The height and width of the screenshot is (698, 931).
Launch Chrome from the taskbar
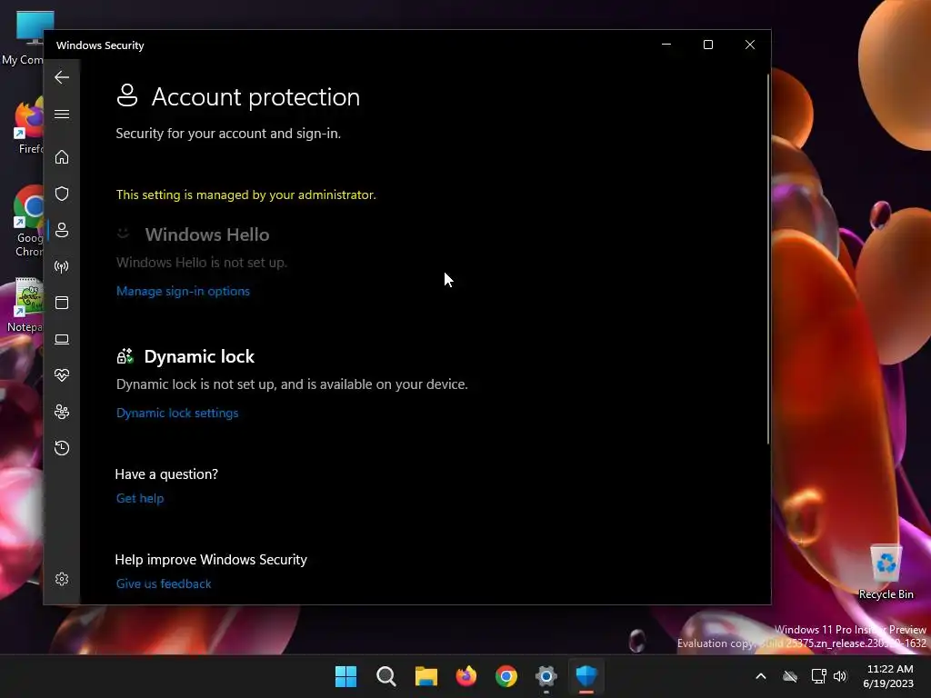point(506,676)
